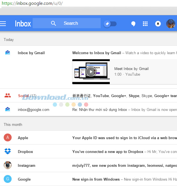
Task: Click the Social bundle people icon
Action: coord(8,95)
